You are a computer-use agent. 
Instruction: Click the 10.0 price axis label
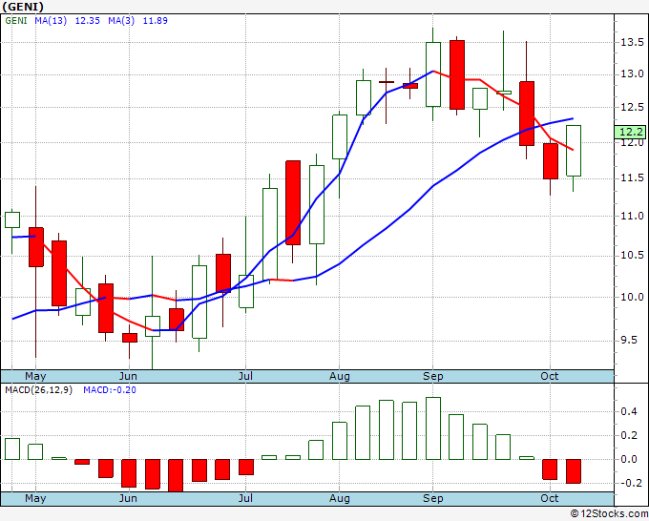(x=632, y=297)
